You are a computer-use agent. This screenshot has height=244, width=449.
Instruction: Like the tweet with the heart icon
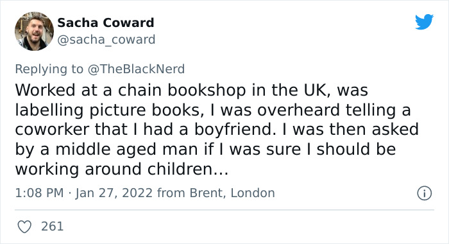pyautogui.click(x=24, y=227)
